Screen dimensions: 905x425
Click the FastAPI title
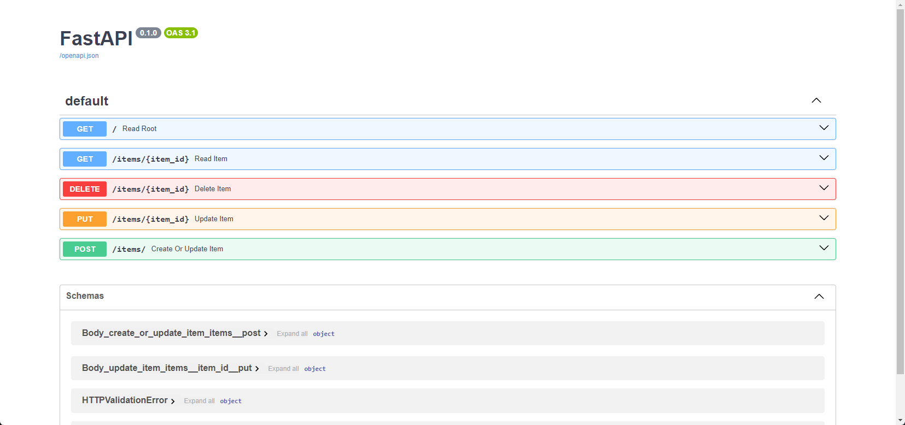point(96,39)
